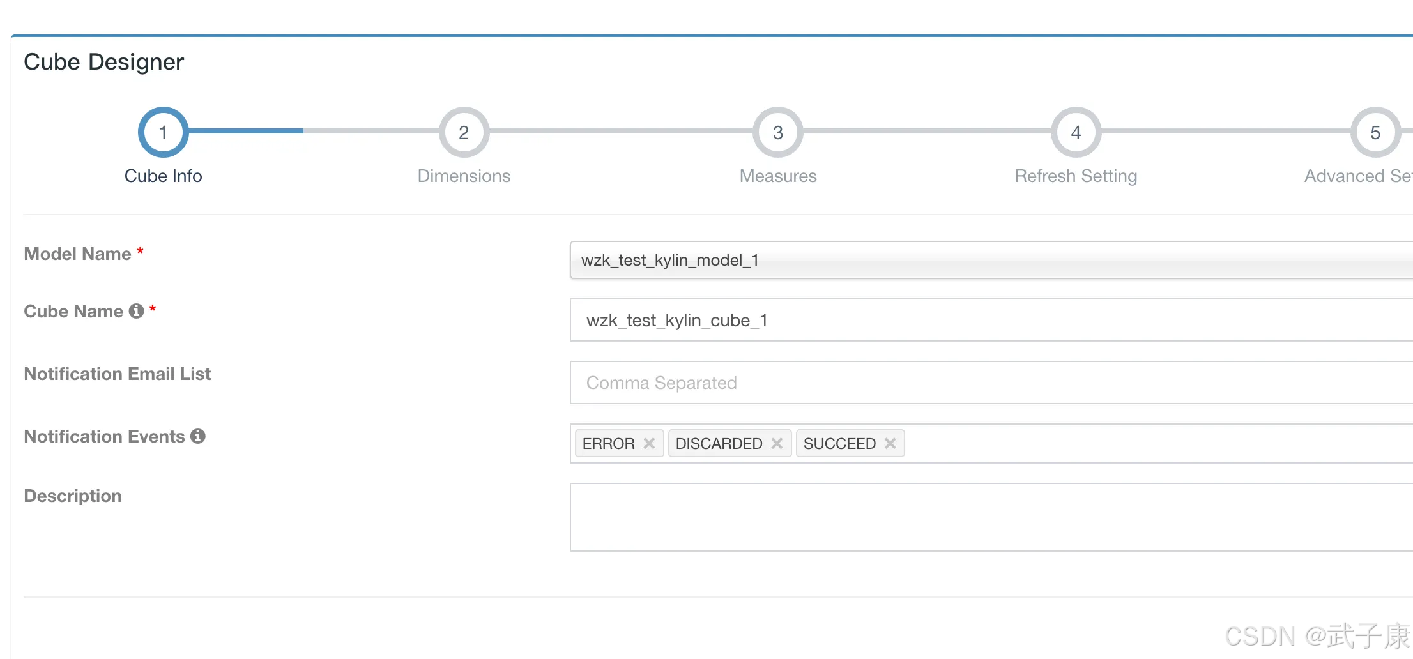
Task: Click the Measures step label
Action: coord(777,176)
